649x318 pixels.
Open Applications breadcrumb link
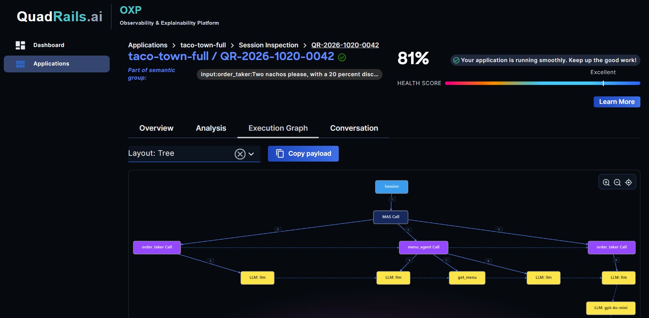point(148,45)
